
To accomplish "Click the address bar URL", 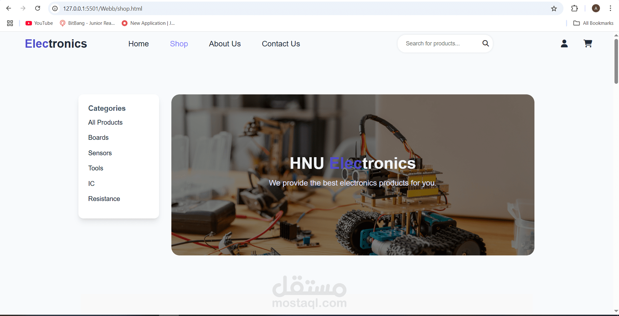I will click(103, 9).
